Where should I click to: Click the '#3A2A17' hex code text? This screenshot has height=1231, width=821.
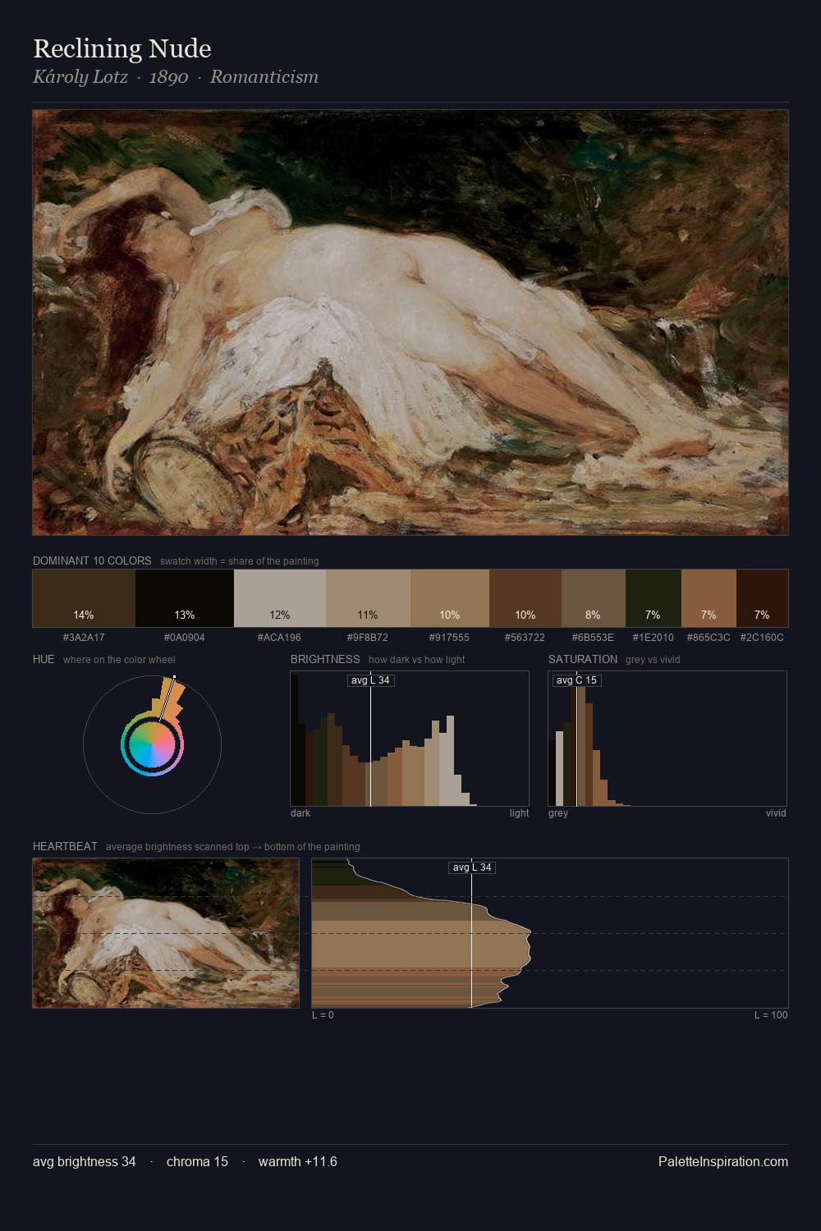[84, 637]
